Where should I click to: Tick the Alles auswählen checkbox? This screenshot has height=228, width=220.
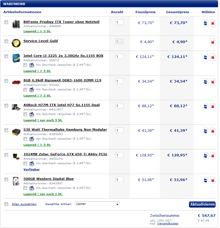coord(6,204)
